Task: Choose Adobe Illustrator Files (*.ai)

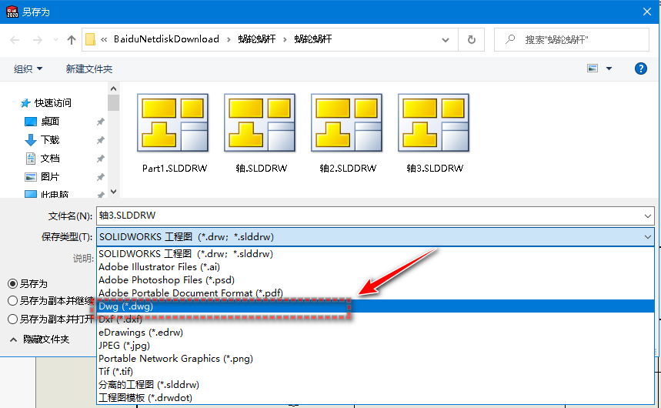Action: pos(376,266)
